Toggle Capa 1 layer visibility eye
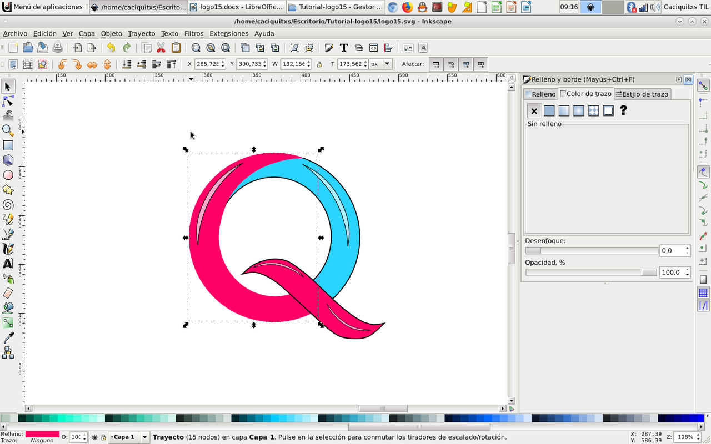711x444 pixels. coord(94,437)
